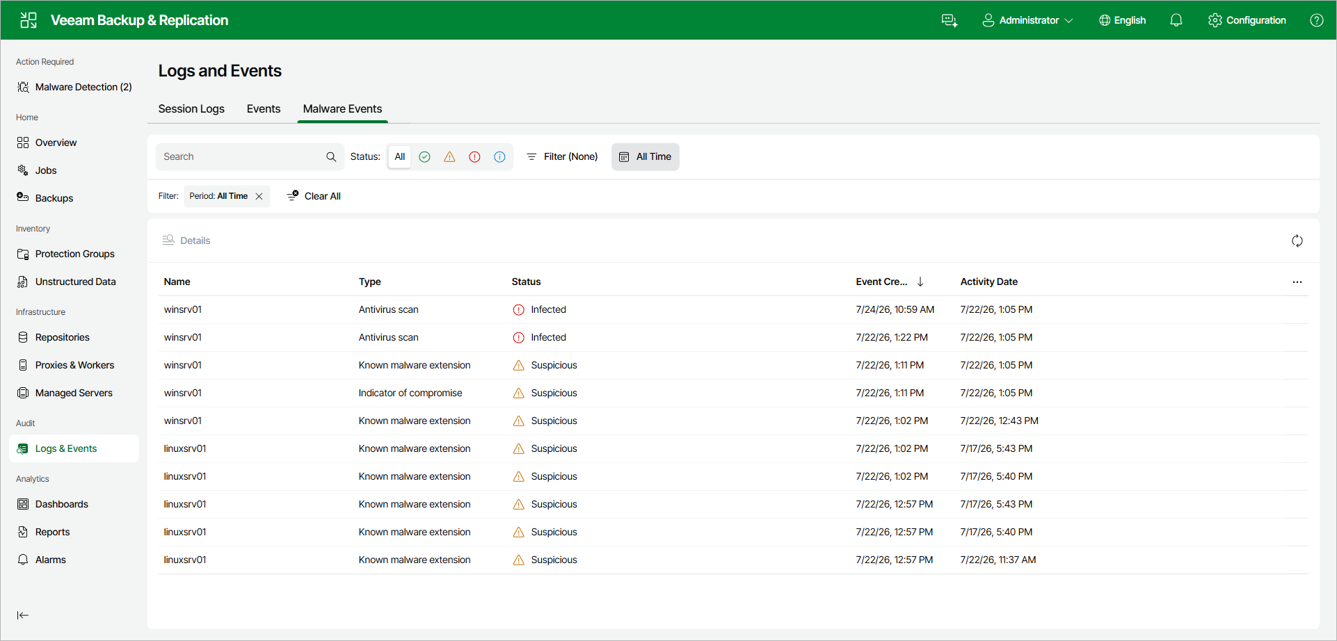Toggle sort arrow on Event Created column
Viewport: 1337px width, 641px height.
coord(920,282)
